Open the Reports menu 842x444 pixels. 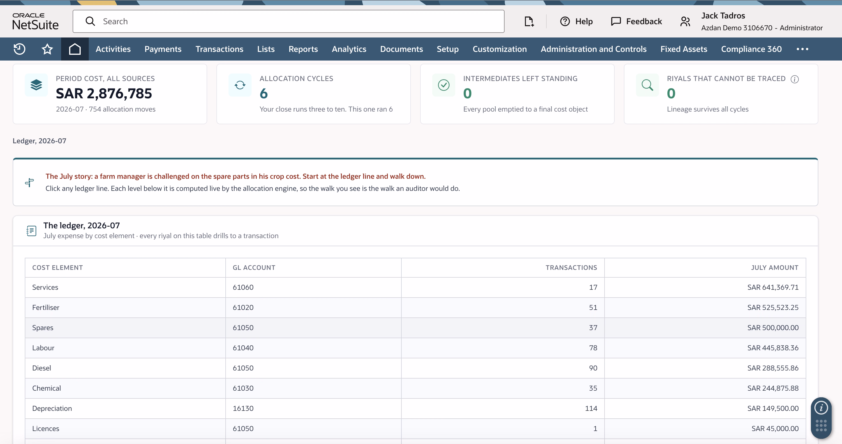[303, 49]
